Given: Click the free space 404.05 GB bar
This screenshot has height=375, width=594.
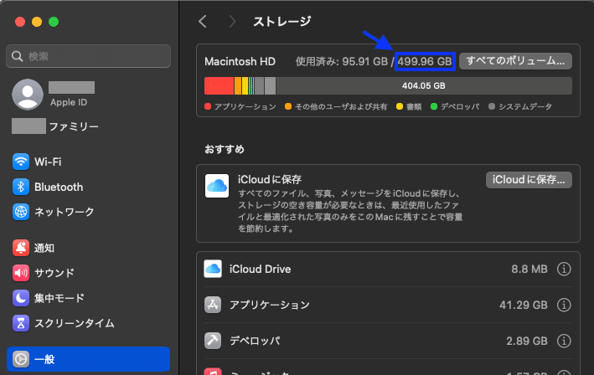Looking at the screenshot, I should point(424,86).
